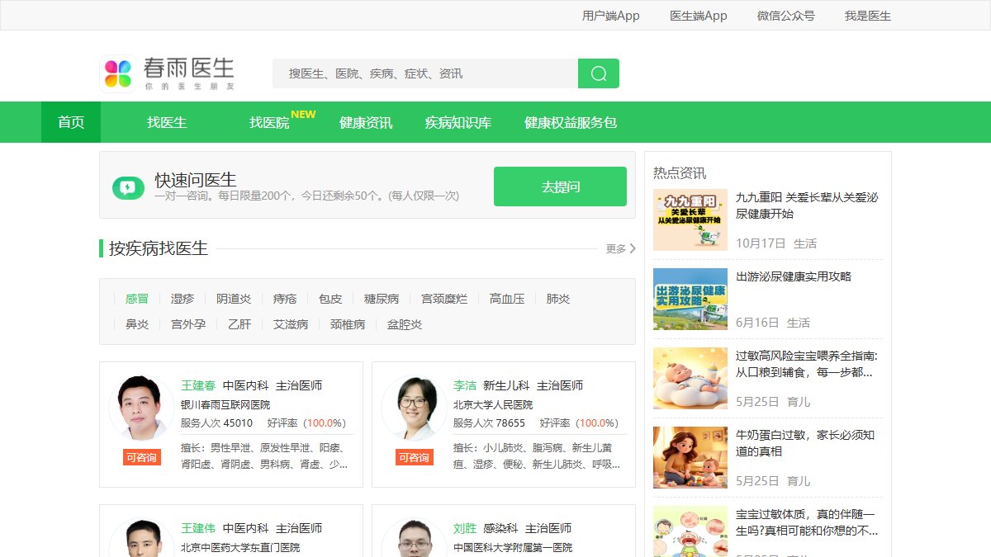991x557 pixels.
Task: Click the 去提问 button
Action: click(561, 186)
